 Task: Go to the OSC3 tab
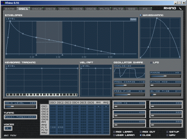[x=50, y=9]
